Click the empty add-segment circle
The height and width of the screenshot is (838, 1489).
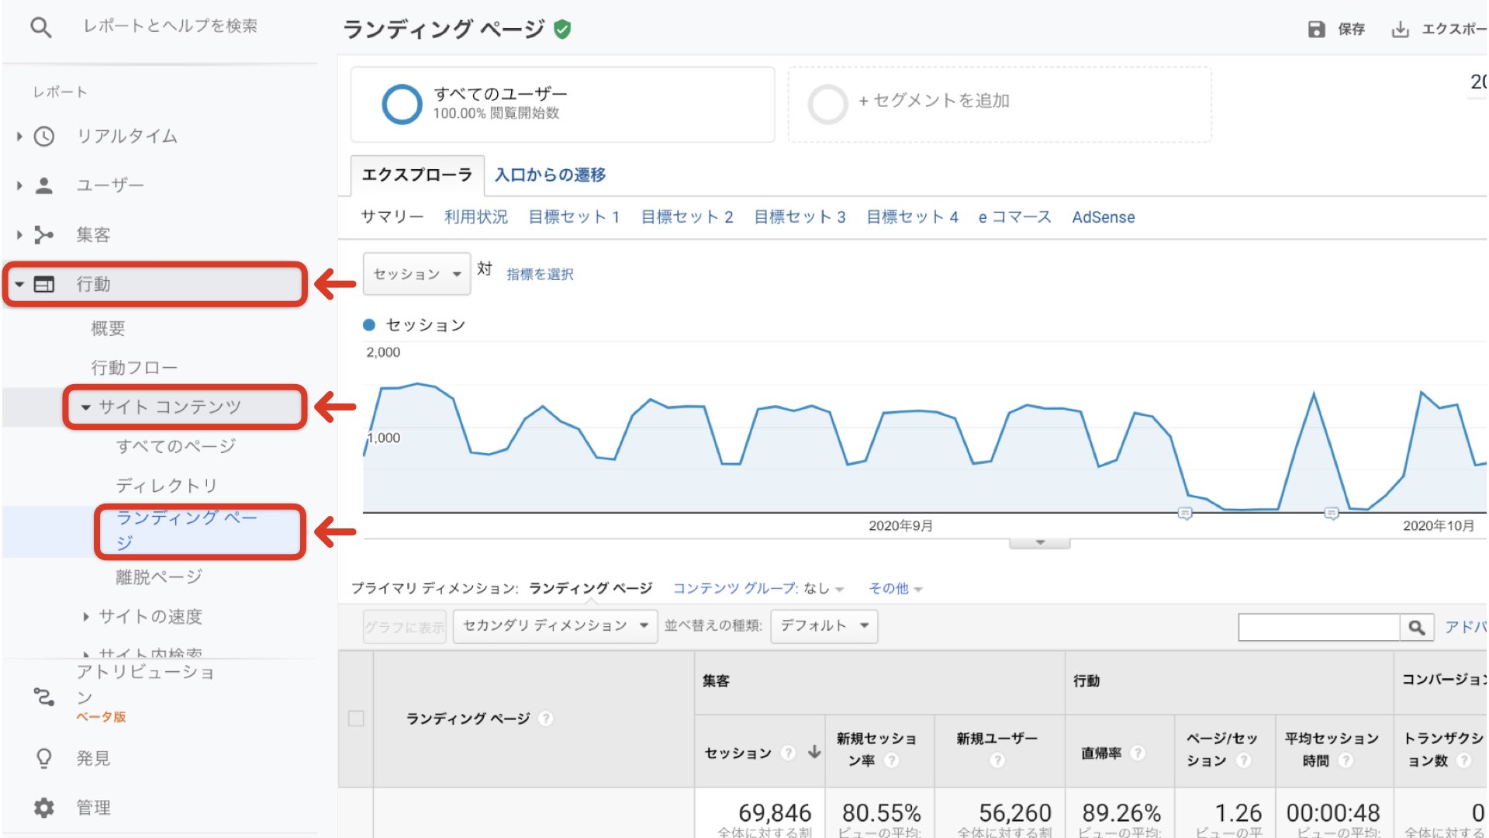[827, 104]
